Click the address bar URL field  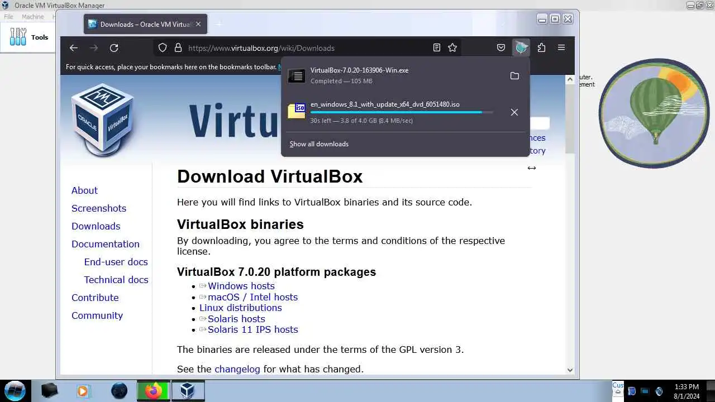pos(307,48)
